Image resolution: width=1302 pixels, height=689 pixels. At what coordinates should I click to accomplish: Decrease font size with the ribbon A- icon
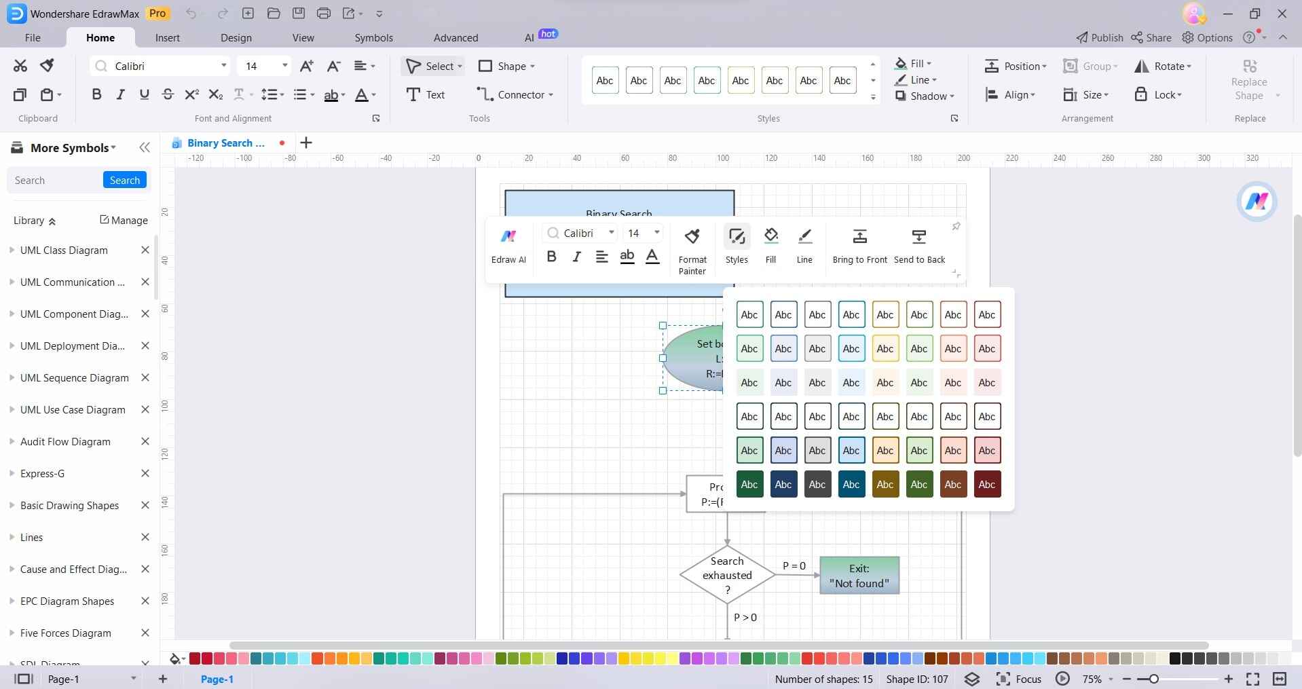click(x=333, y=66)
